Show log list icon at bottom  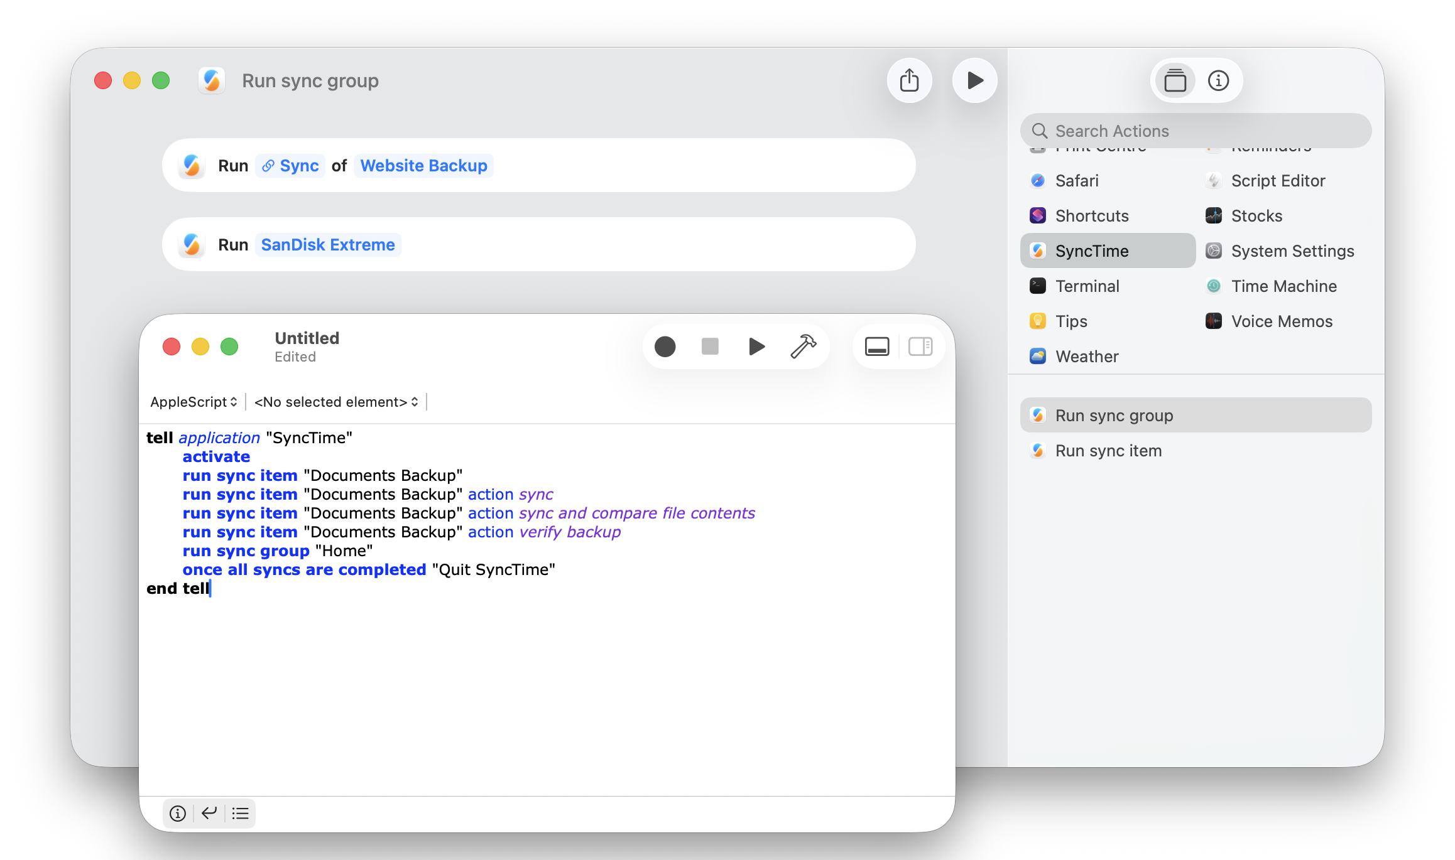coord(241,814)
